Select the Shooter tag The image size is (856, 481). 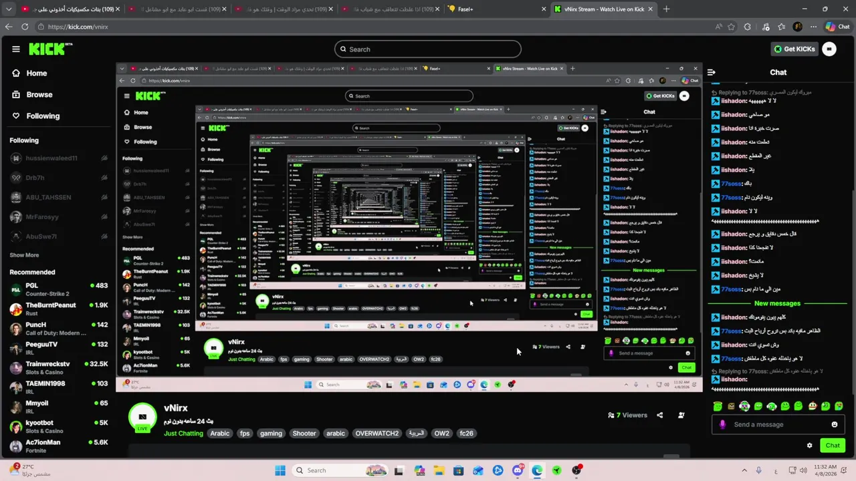tap(304, 434)
